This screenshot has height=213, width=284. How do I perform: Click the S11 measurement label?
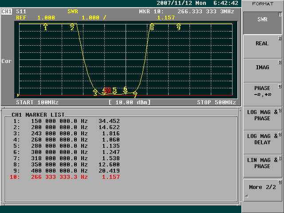click(x=21, y=12)
